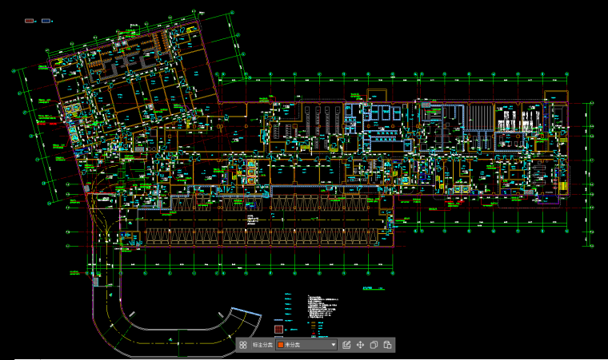Click the copy icon in floating toolbar

(x=374, y=345)
